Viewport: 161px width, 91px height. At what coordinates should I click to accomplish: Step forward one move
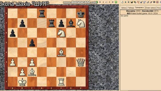coord(109,2)
